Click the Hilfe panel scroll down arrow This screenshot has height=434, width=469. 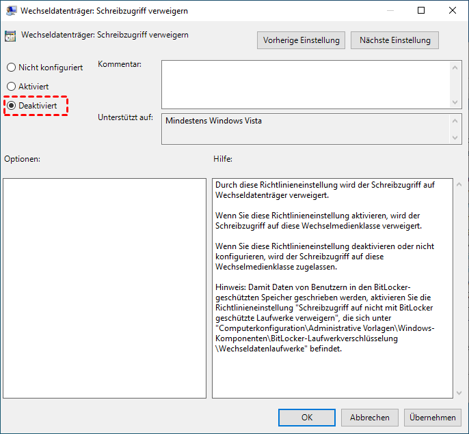point(459,393)
